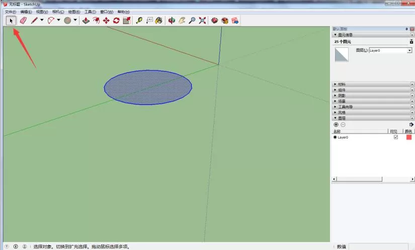Activate the Pan hand tool
The width and height of the screenshot is (415, 250).
(182, 21)
